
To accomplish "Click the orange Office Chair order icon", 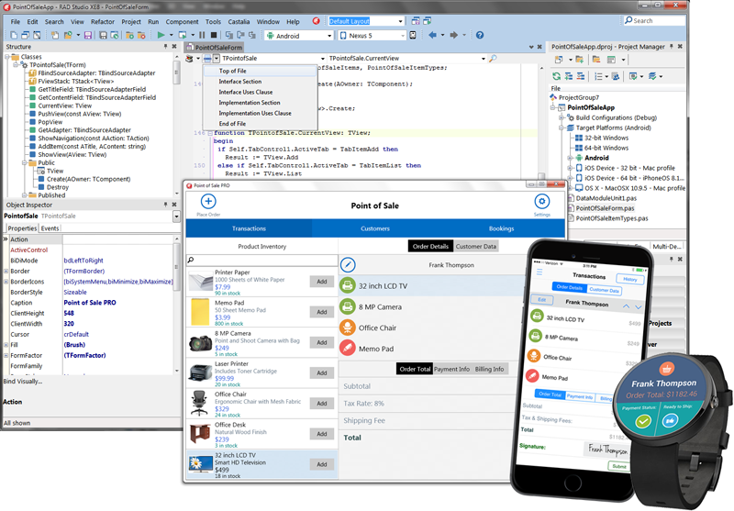I will point(348,328).
